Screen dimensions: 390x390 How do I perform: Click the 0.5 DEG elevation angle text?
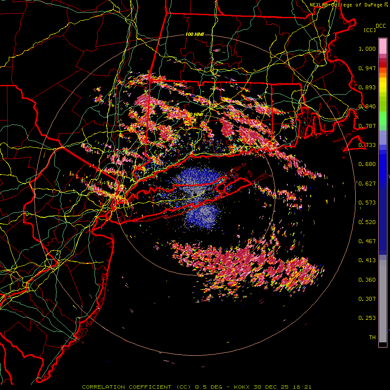click(x=209, y=387)
